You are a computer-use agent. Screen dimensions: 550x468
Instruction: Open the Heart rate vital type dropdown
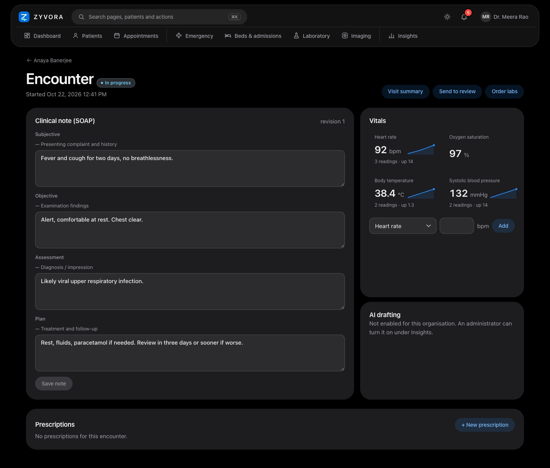tap(403, 226)
